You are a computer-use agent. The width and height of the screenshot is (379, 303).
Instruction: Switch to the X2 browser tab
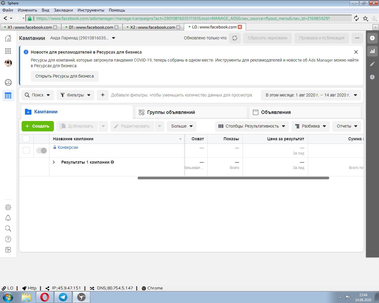(153, 27)
